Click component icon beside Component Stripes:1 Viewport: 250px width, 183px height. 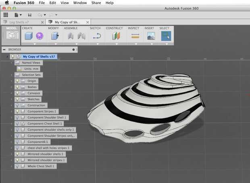(x=23, y=111)
